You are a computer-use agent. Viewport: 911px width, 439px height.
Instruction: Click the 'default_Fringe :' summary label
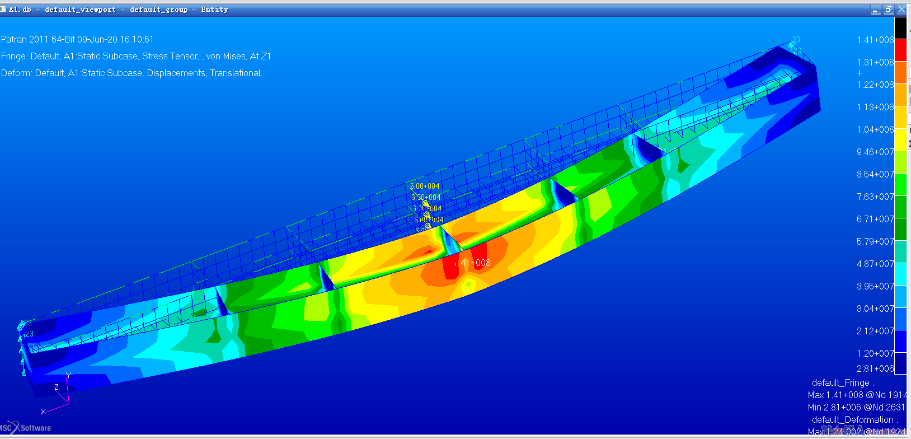843,383
